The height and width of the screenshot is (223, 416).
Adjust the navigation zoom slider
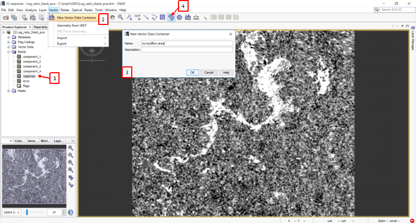click(x=27, y=212)
